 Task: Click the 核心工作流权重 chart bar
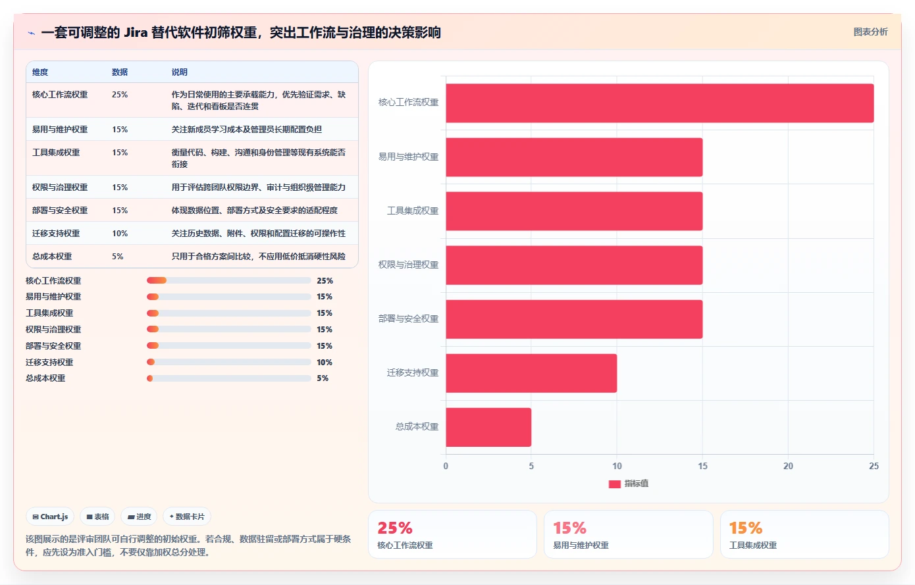[660, 103]
